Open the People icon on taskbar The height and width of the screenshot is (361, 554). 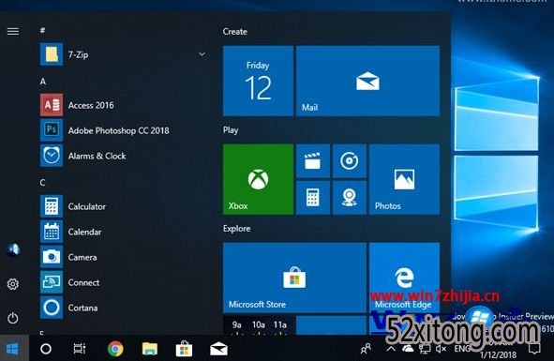pos(366,349)
